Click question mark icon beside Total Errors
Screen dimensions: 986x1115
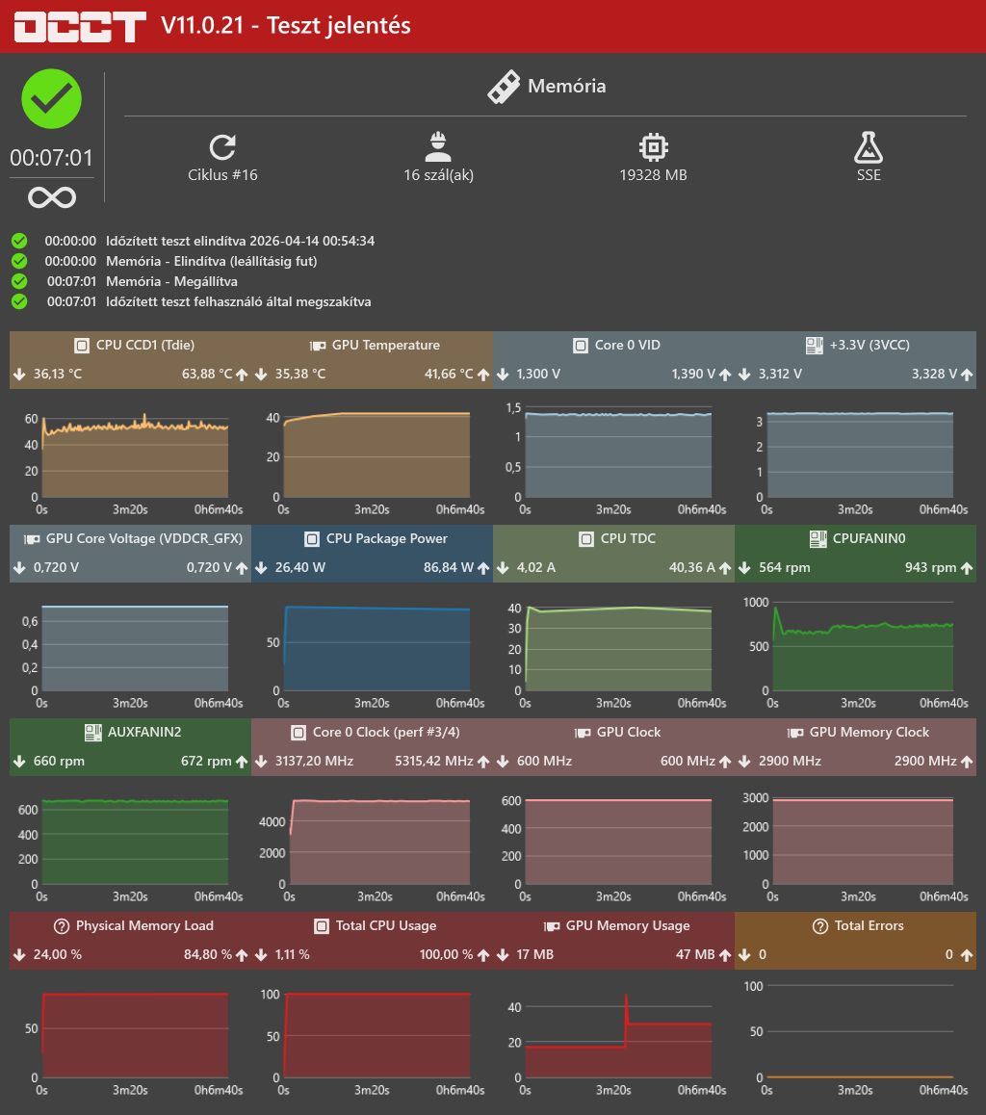820,926
